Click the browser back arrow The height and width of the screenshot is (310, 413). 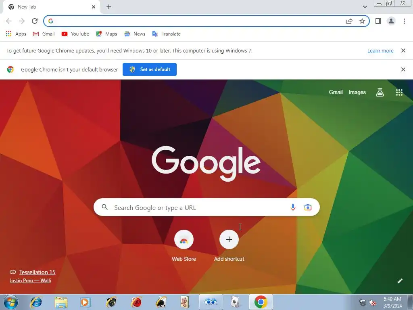(9, 21)
